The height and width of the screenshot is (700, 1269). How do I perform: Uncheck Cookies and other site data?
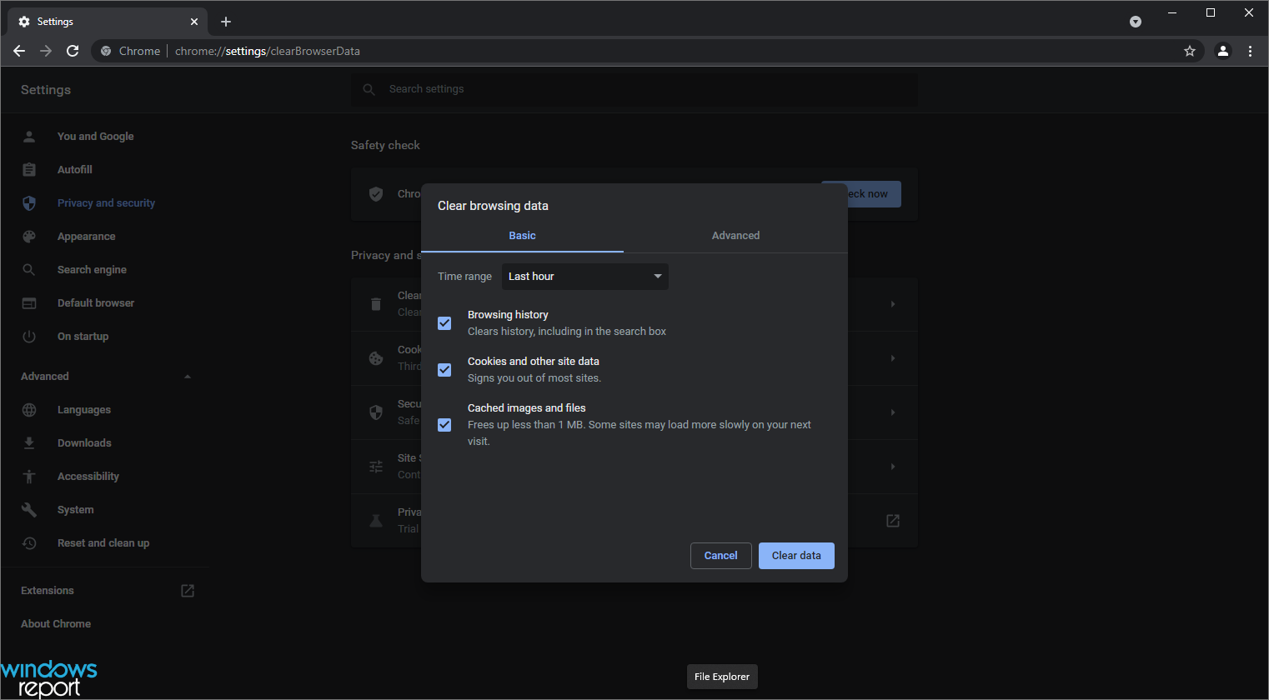[x=444, y=370]
